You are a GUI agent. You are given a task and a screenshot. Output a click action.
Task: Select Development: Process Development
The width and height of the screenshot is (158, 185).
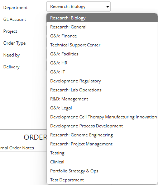click(102, 126)
